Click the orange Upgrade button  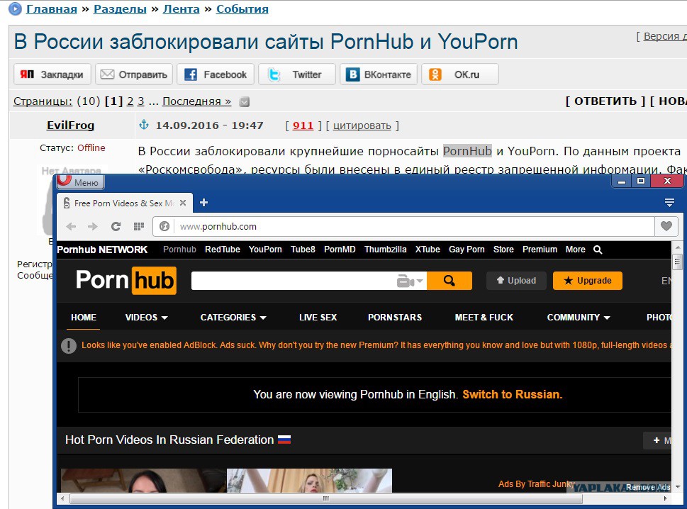pos(588,281)
